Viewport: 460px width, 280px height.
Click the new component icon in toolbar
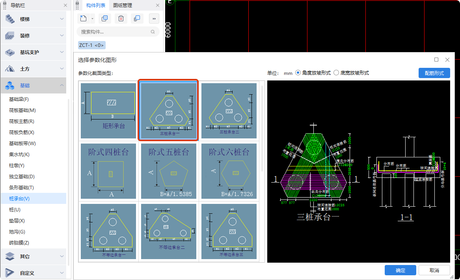pyautogui.click(x=83, y=19)
